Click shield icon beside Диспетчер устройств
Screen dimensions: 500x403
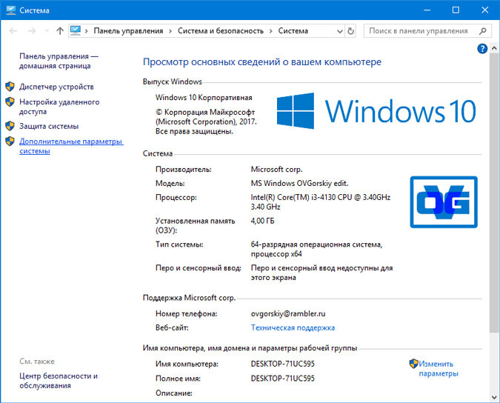10,87
